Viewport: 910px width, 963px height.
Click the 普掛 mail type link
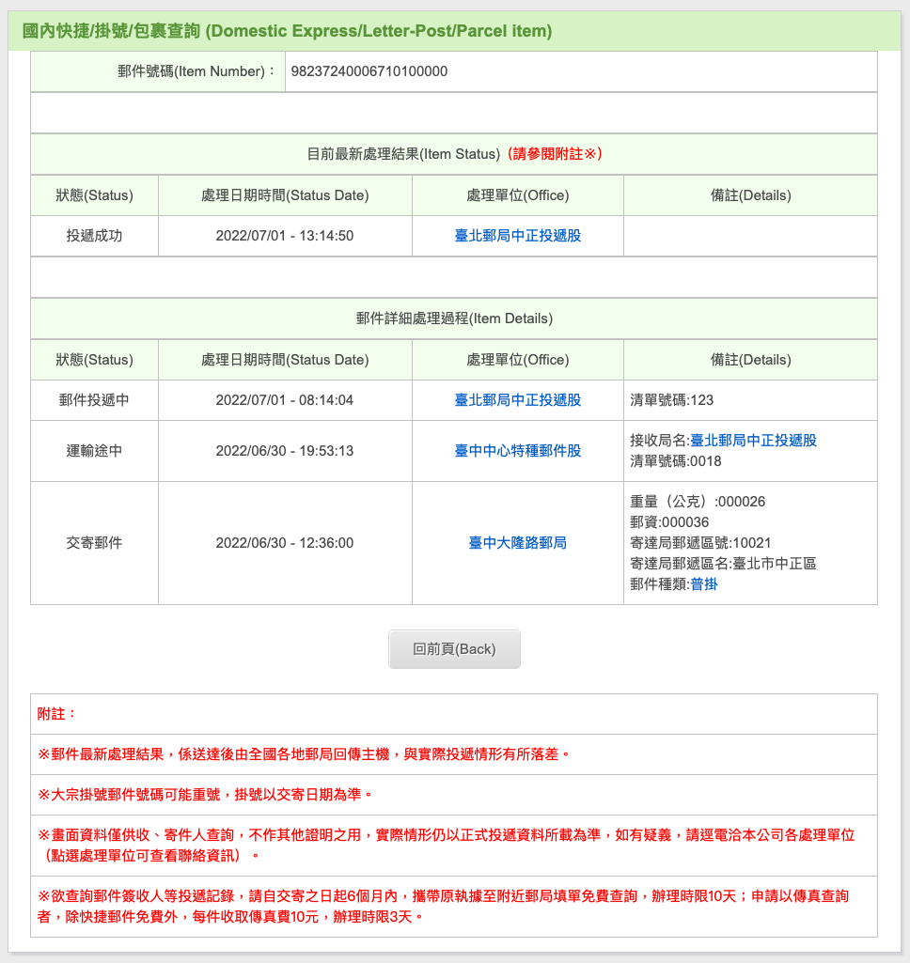click(703, 584)
